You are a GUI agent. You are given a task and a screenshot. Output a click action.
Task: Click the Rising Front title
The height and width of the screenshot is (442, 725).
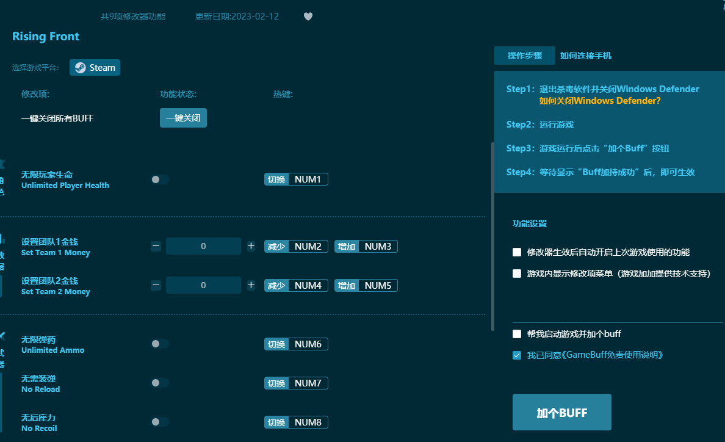click(45, 37)
